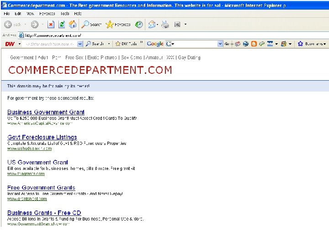The image size is (329, 246).
Task: Click the toolbar icon beside the printer
Action: (x=177, y=25)
